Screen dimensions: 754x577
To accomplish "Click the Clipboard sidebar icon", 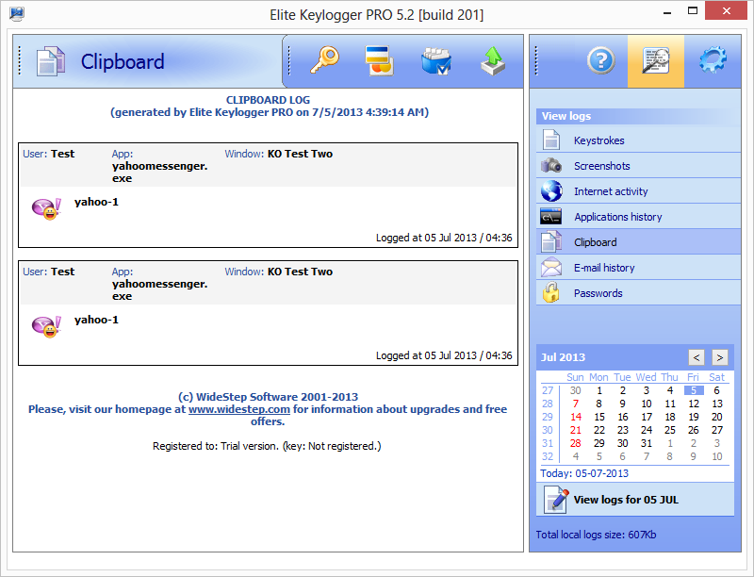I will pyautogui.click(x=551, y=242).
